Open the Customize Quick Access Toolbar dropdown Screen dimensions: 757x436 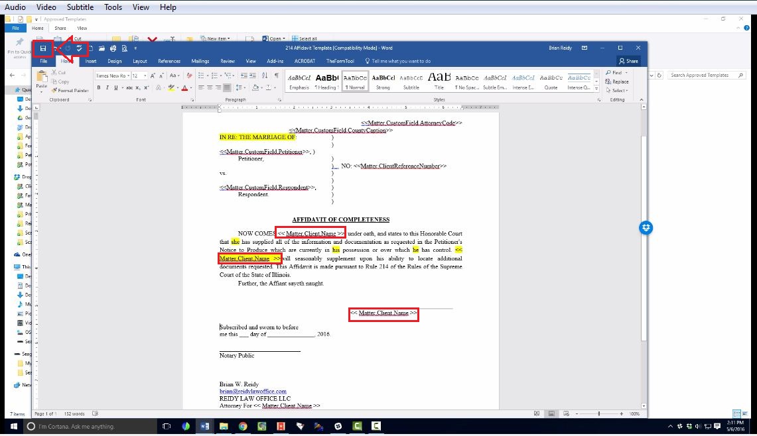(135, 48)
